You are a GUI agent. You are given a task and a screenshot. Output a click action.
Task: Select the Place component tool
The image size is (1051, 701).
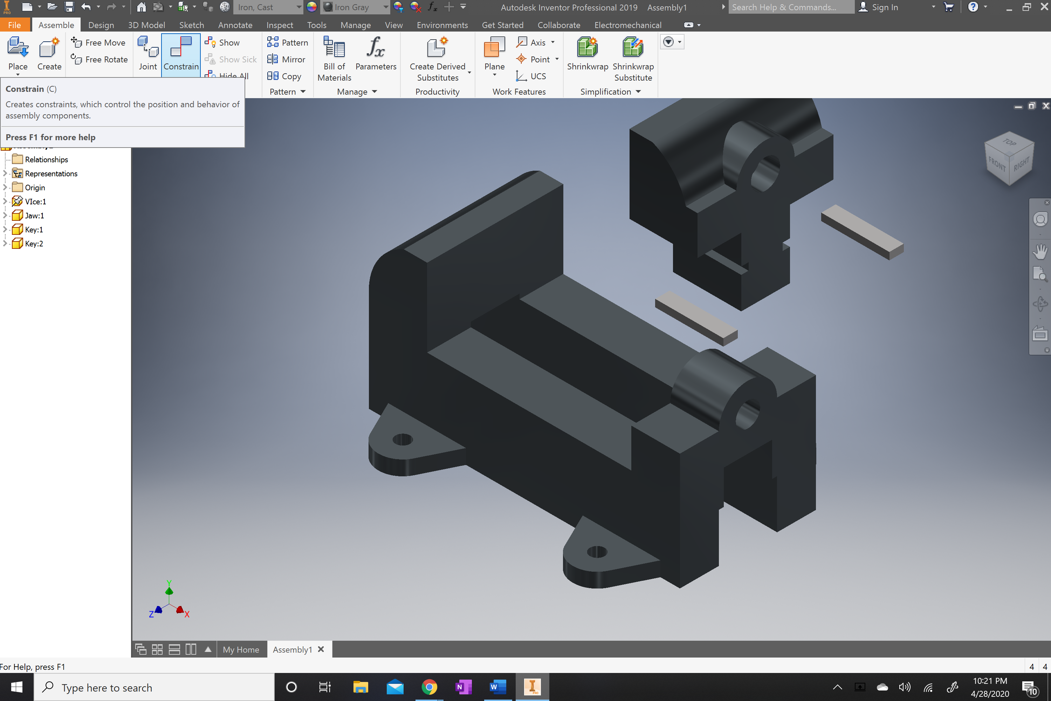(18, 54)
